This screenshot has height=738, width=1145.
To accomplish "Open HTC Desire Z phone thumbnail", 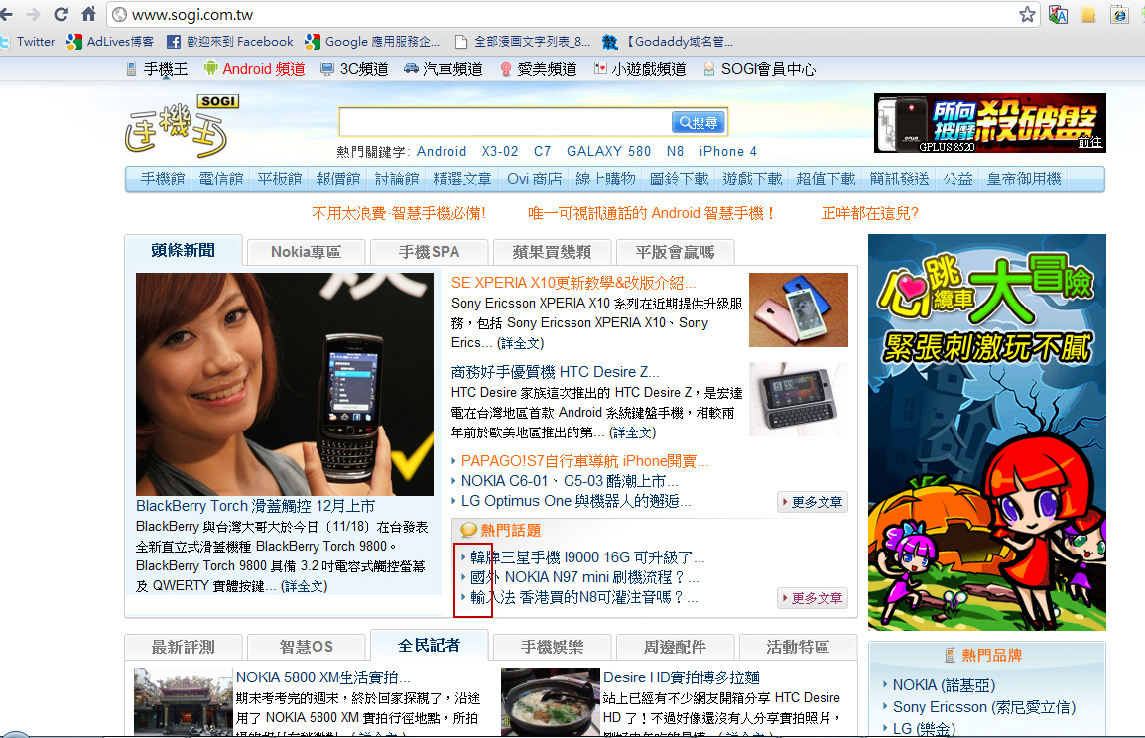I will (798, 400).
